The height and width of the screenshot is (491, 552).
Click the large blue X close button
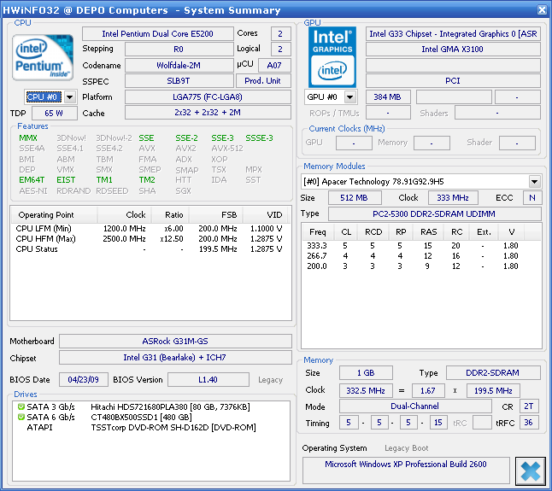tap(530, 471)
